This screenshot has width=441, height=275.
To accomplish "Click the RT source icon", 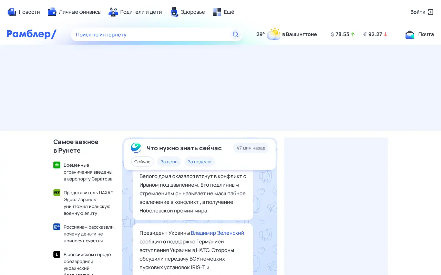I will (57, 192).
